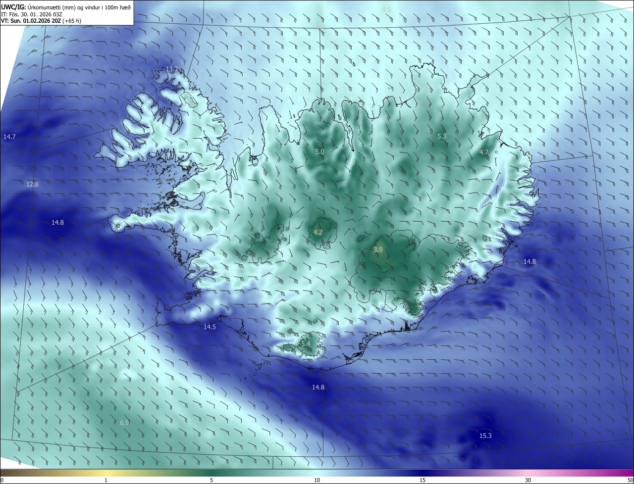Click the 5.0 value label in north Iceland

tap(319, 151)
